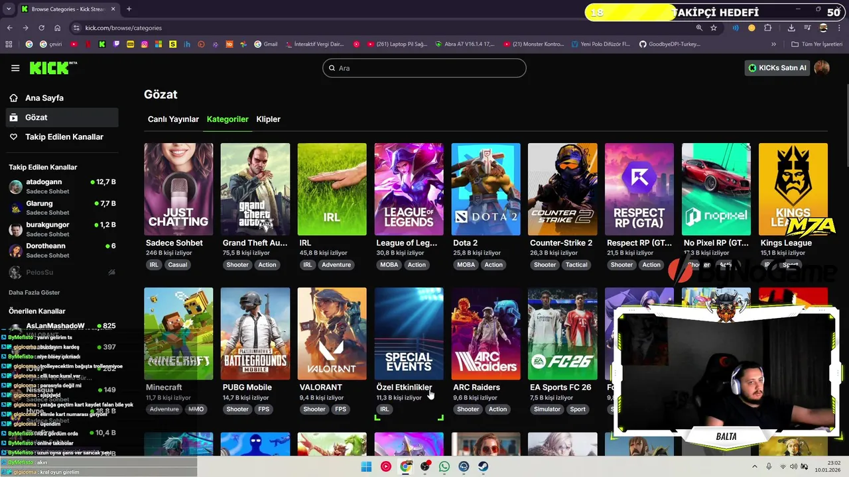The height and width of the screenshot is (477, 849).
Task: Select the Kategoriler tab
Action: pyautogui.click(x=228, y=119)
